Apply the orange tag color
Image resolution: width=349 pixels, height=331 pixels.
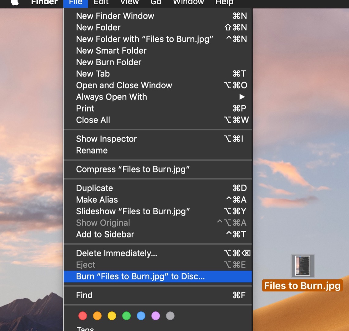[x=97, y=316]
